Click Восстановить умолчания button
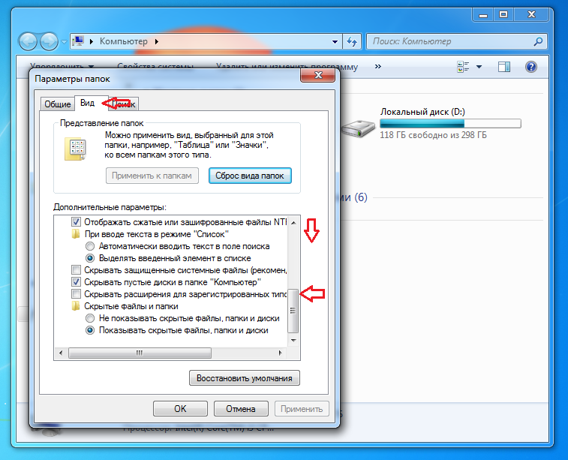The width and height of the screenshot is (568, 460). tap(245, 378)
